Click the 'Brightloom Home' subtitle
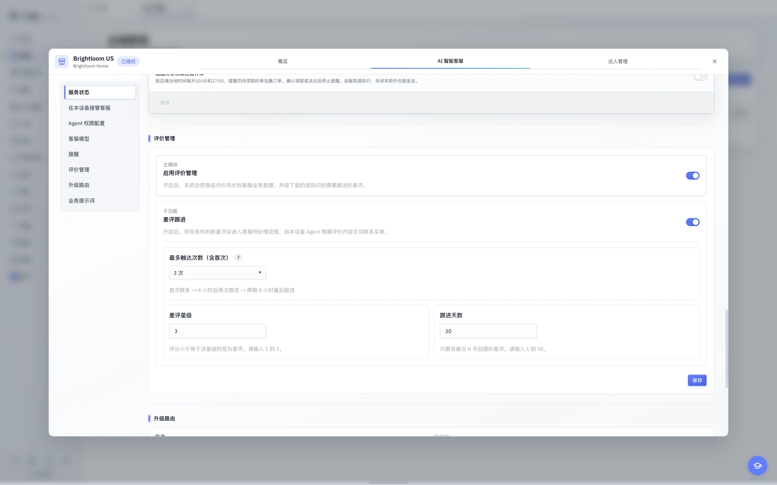The width and height of the screenshot is (777, 485). click(x=90, y=66)
